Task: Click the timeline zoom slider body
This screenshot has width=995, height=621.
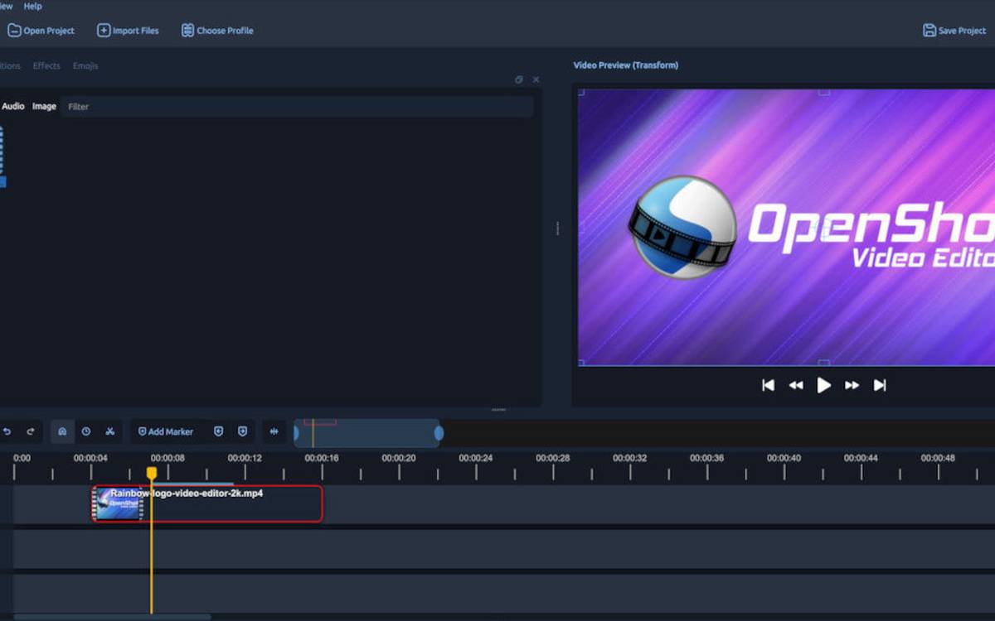Action: [367, 433]
